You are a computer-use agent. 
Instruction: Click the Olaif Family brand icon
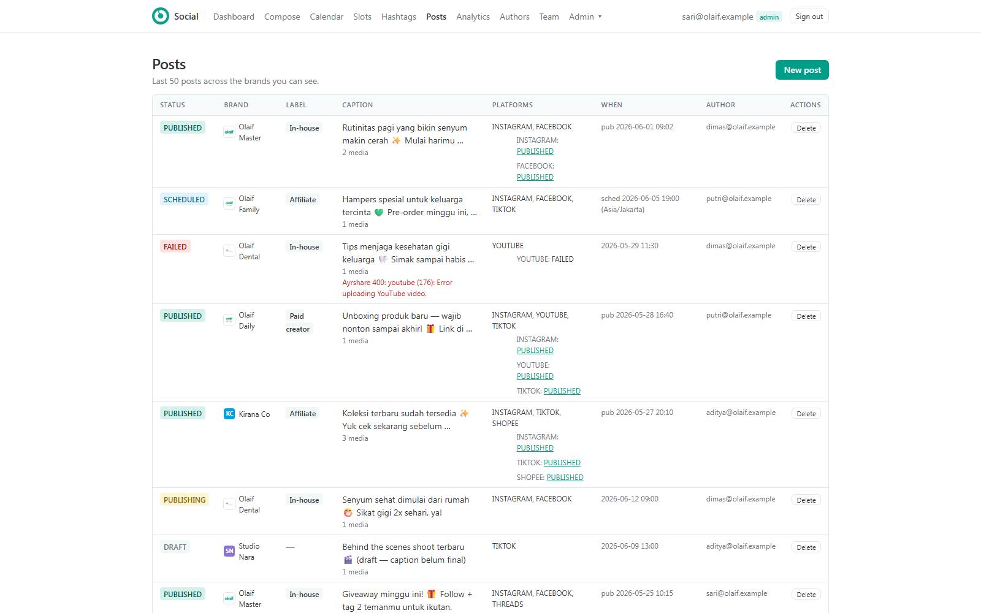tap(229, 204)
